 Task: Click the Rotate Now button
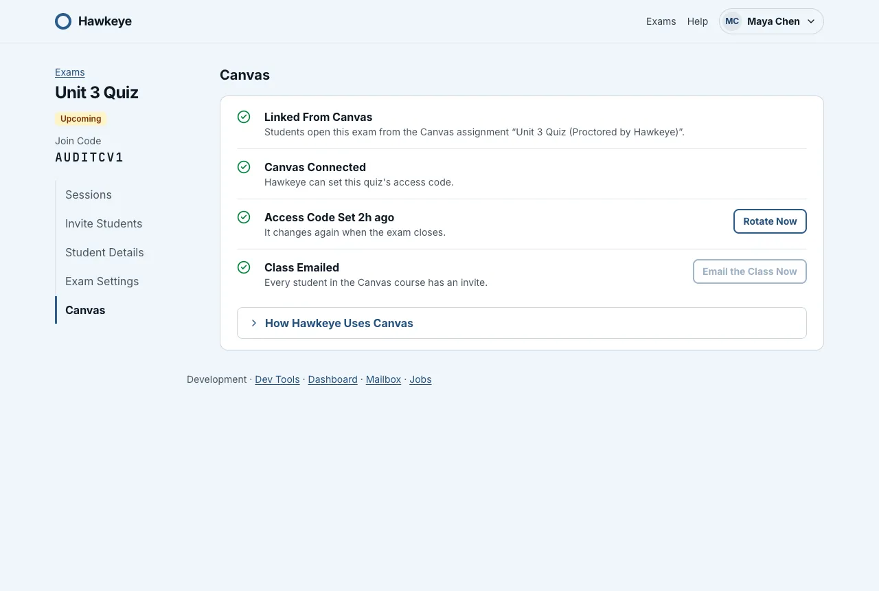770,221
